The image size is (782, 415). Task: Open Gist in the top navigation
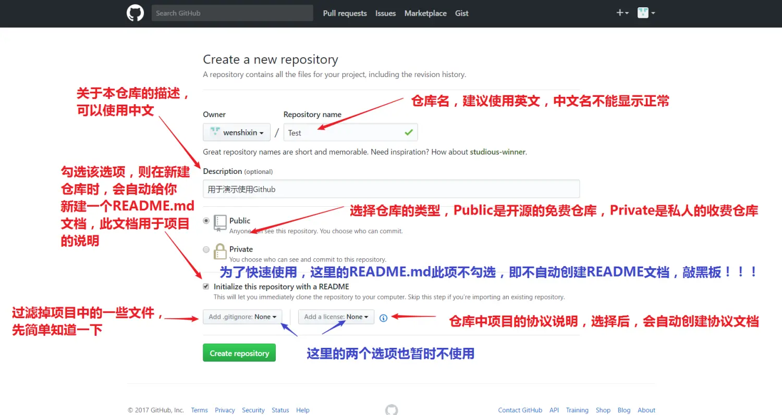click(x=462, y=14)
